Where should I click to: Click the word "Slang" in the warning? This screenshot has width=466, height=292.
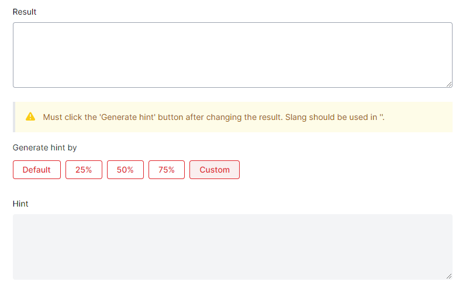pyautogui.click(x=296, y=117)
